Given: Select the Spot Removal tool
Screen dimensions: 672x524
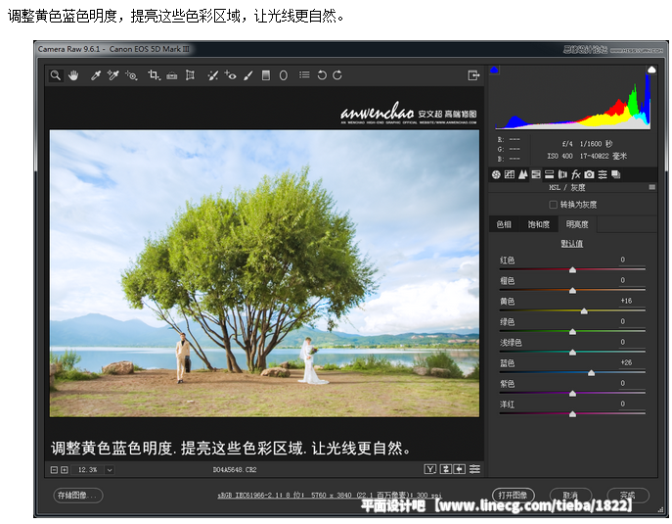Looking at the screenshot, I should coord(212,75).
